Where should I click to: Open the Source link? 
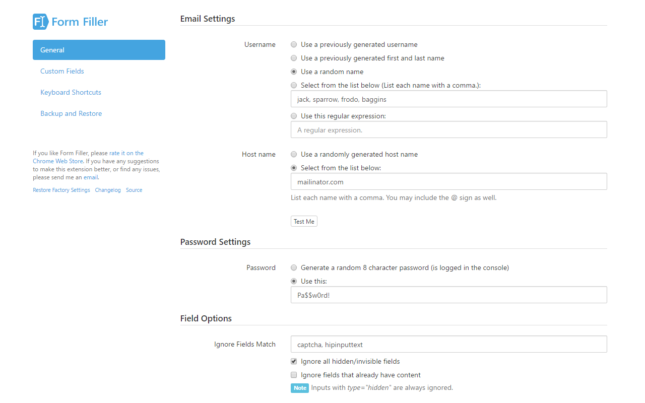[134, 190]
